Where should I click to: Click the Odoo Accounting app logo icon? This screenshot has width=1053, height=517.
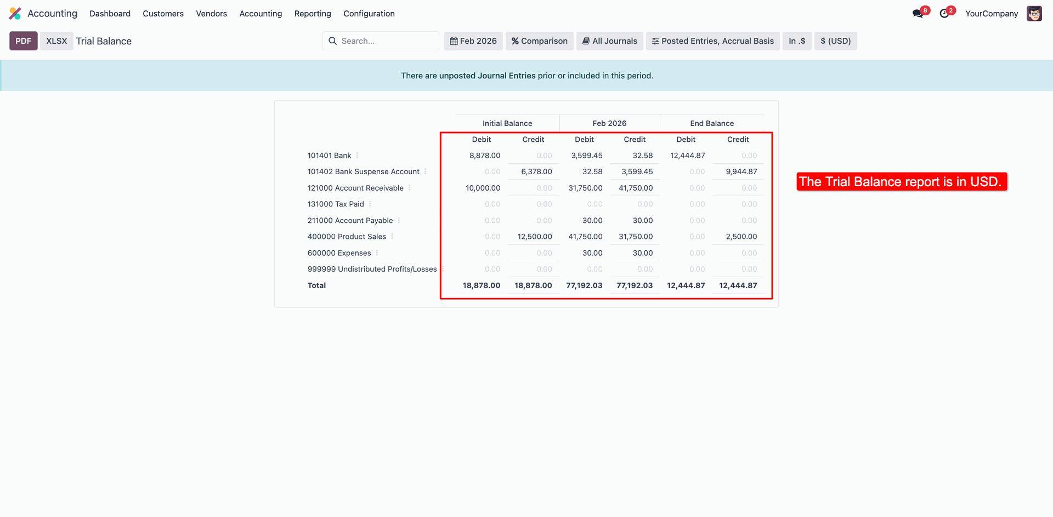click(15, 14)
